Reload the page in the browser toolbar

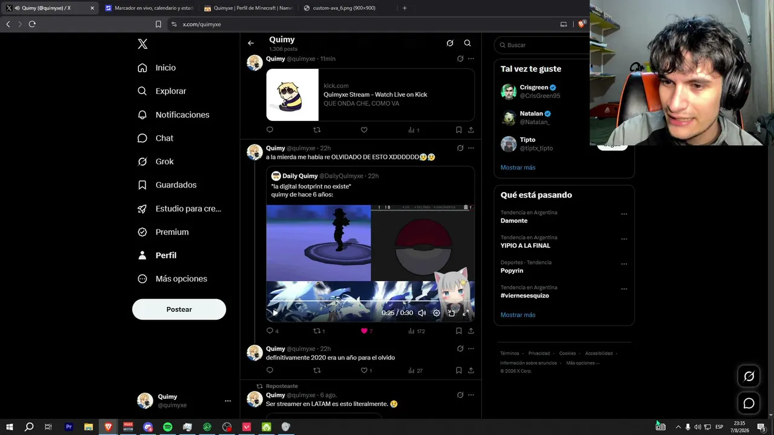click(x=32, y=24)
